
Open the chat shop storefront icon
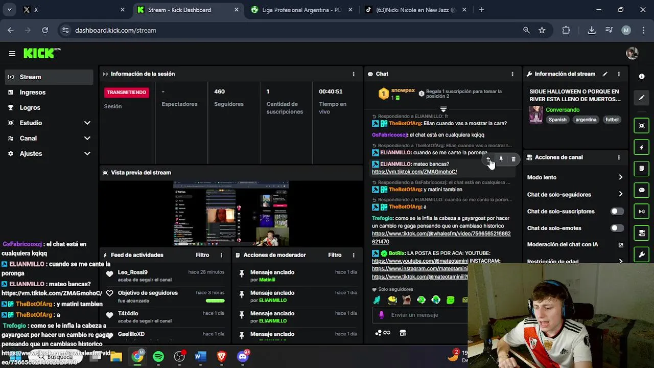403,333
